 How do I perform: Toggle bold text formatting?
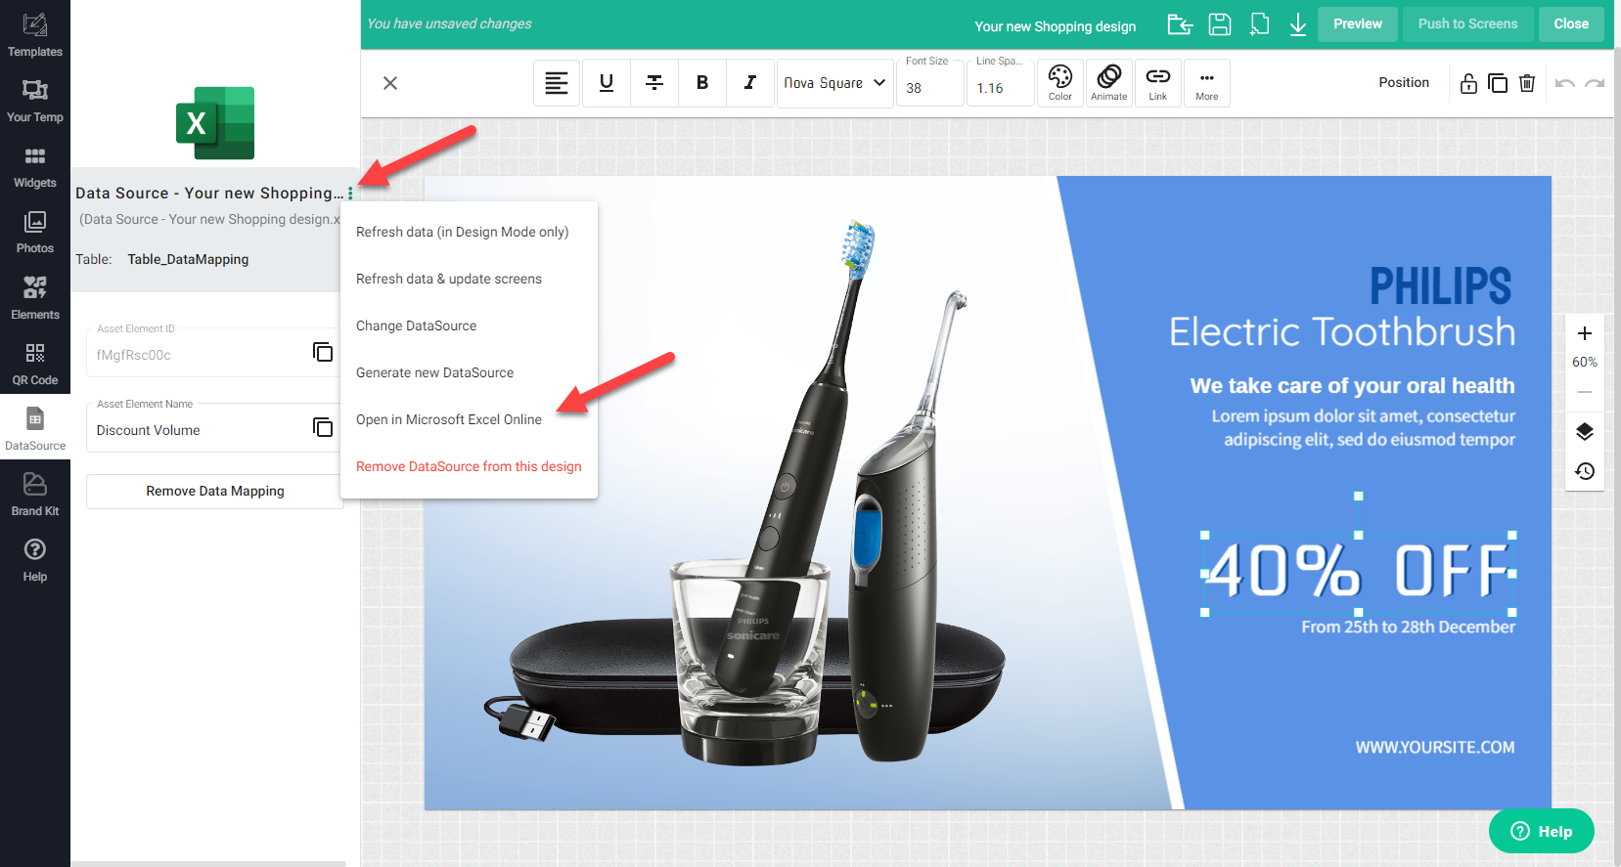point(701,83)
